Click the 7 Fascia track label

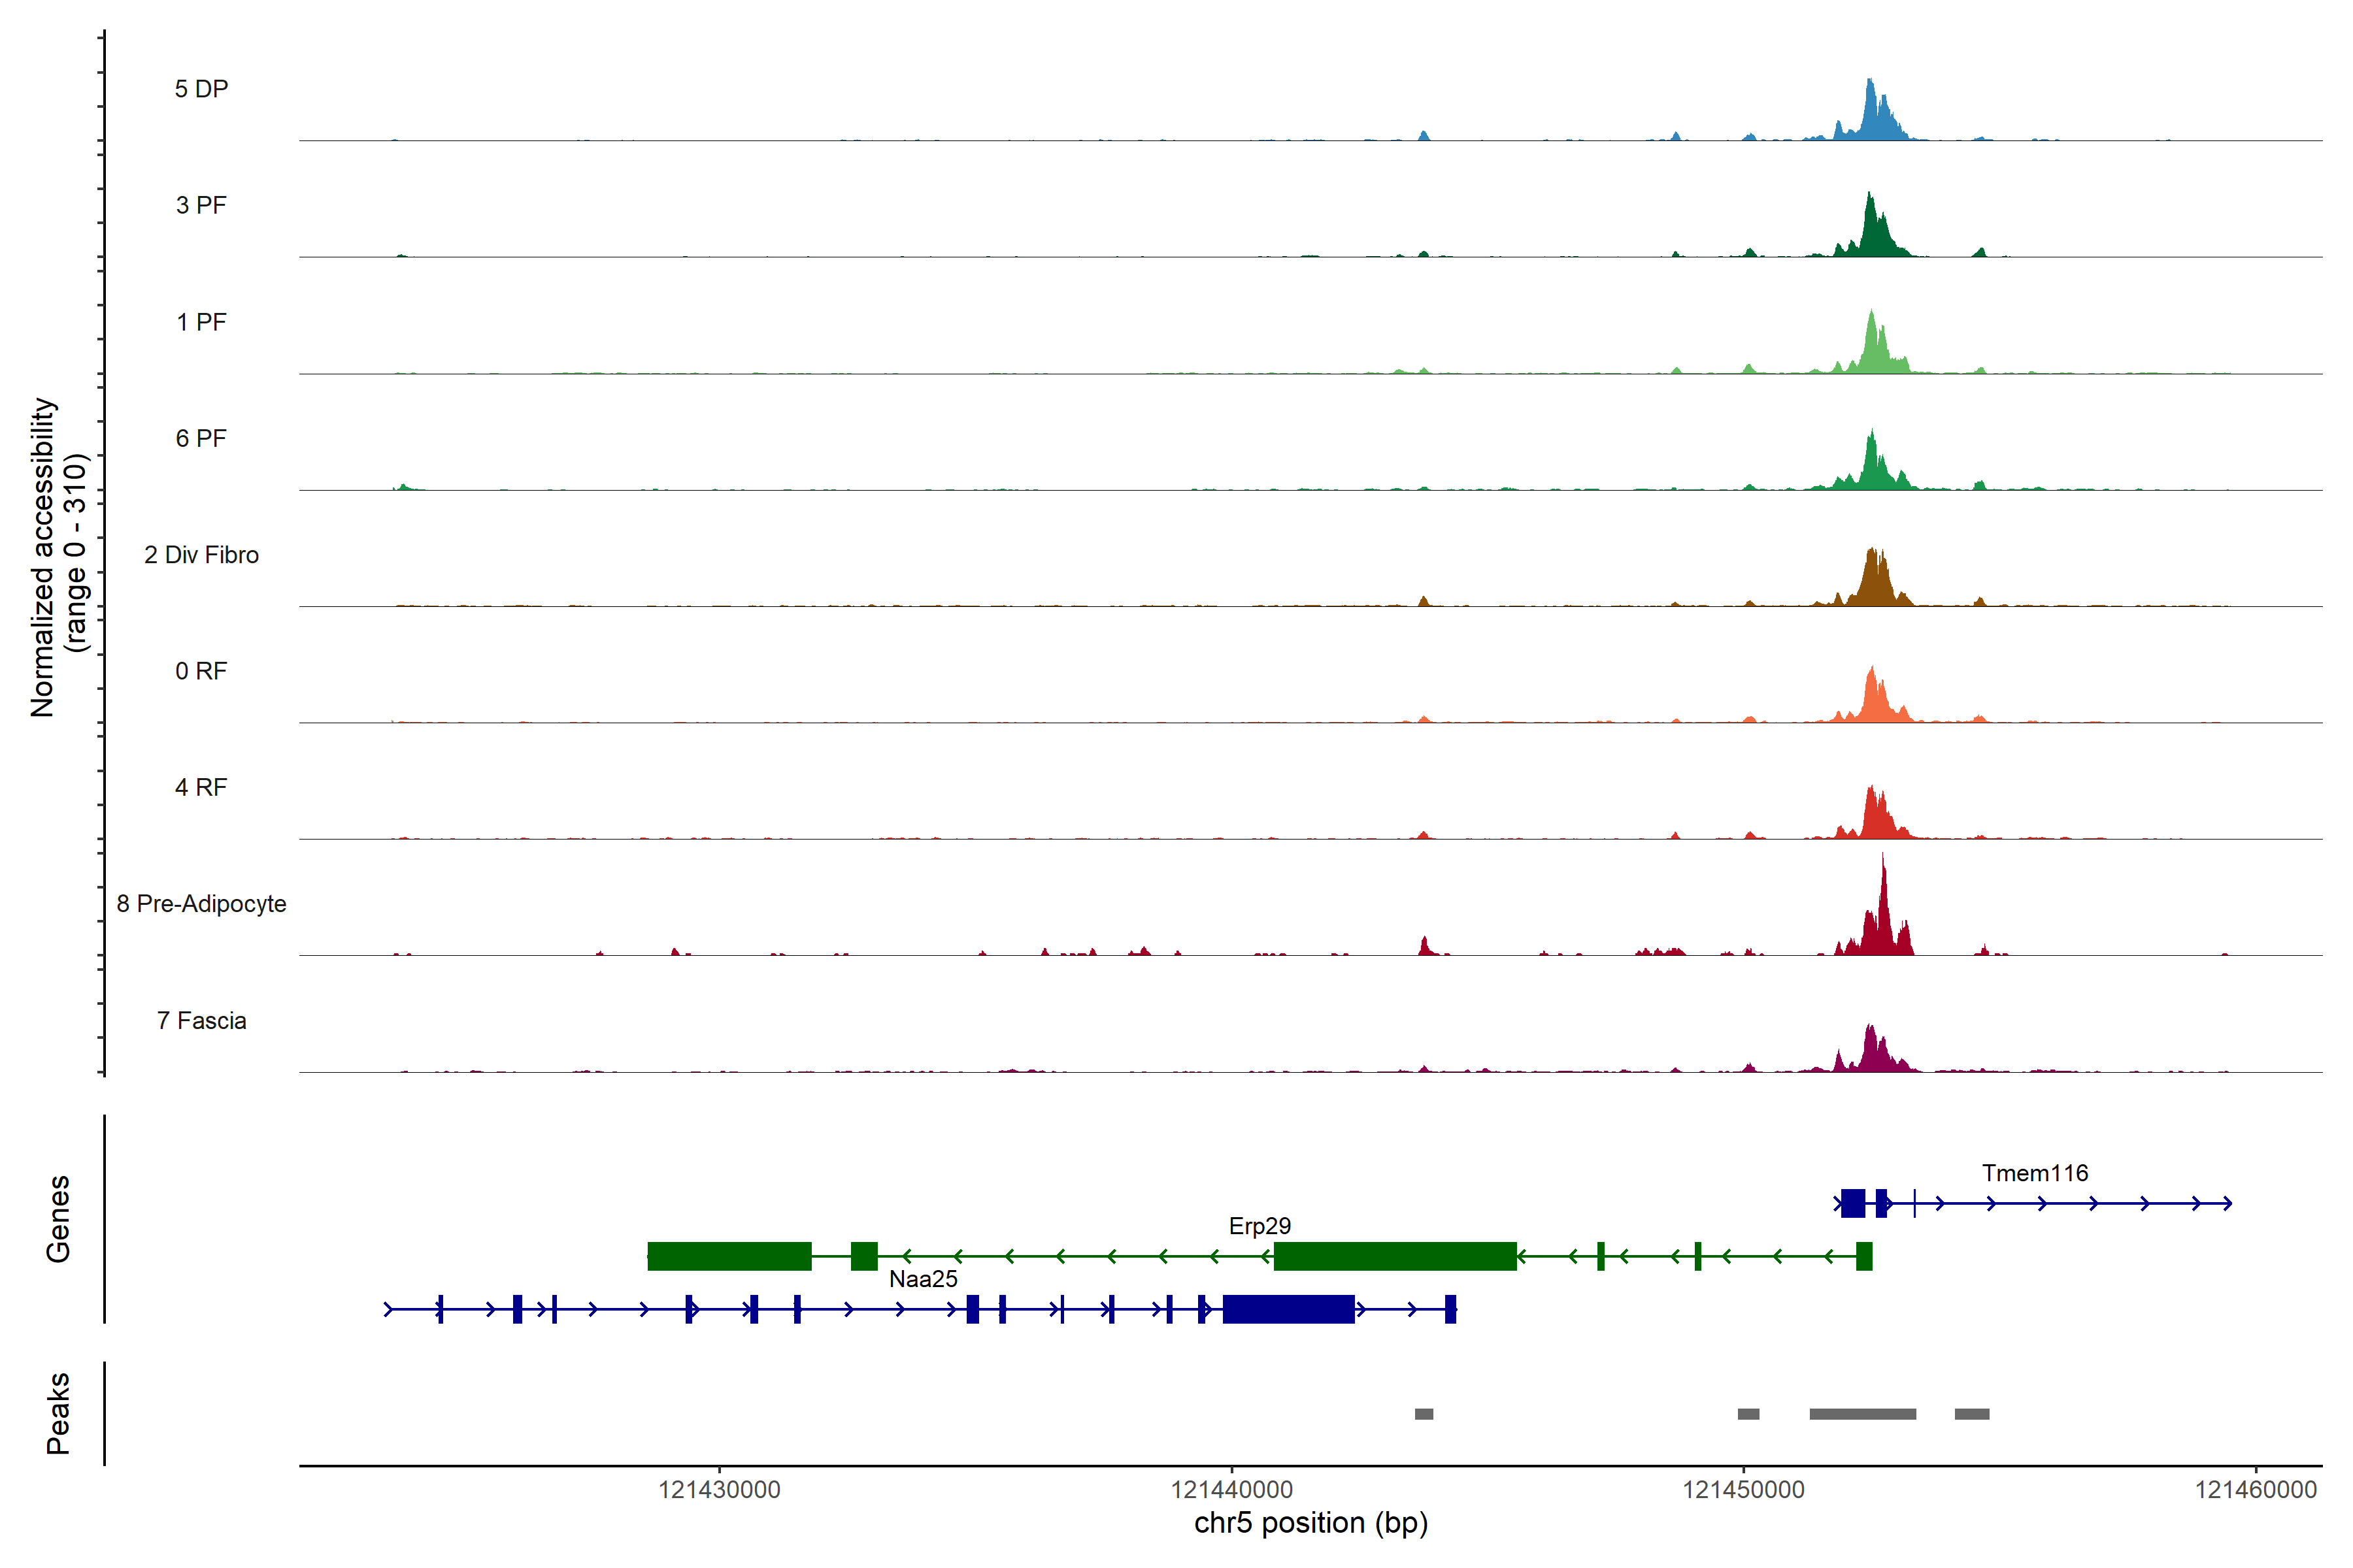[201, 1021]
